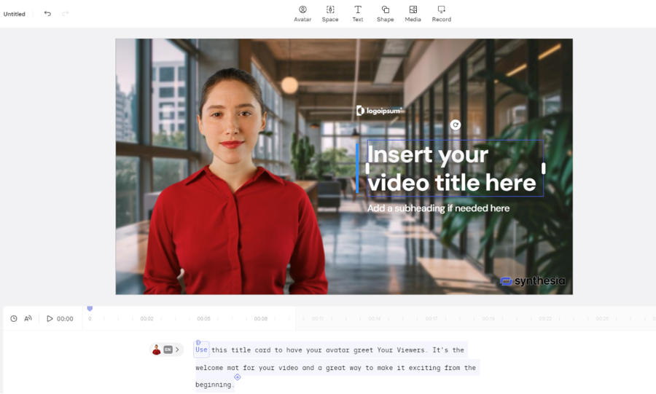Screen dimensions: 656x394
Task: Open the Media library
Action: (x=413, y=14)
